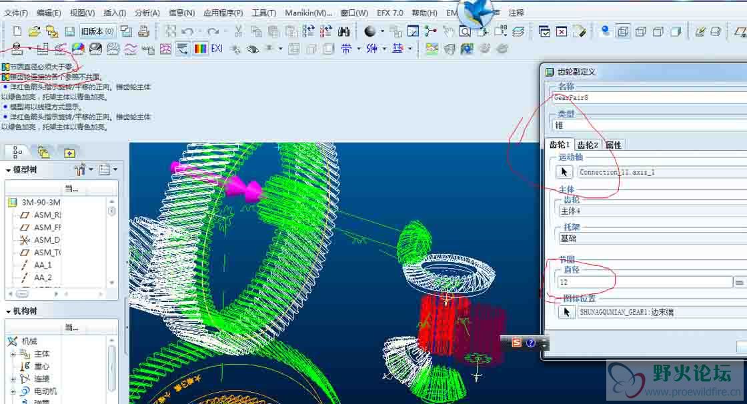Toggle hidden line display box icon
The width and height of the screenshot is (747, 404).
coord(641,31)
